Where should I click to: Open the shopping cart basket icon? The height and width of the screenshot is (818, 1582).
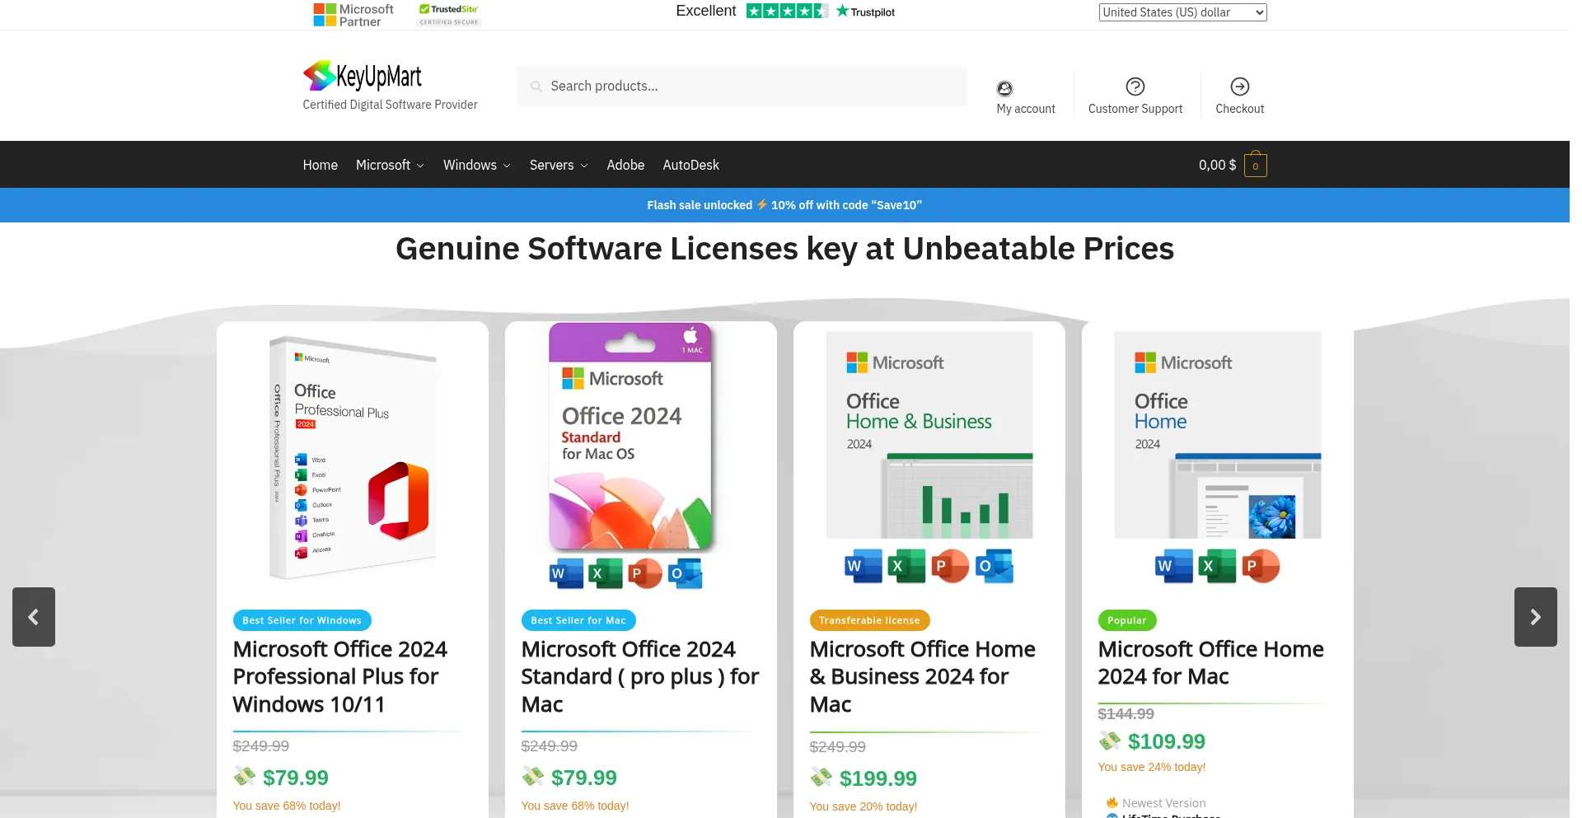[1255, 166]
